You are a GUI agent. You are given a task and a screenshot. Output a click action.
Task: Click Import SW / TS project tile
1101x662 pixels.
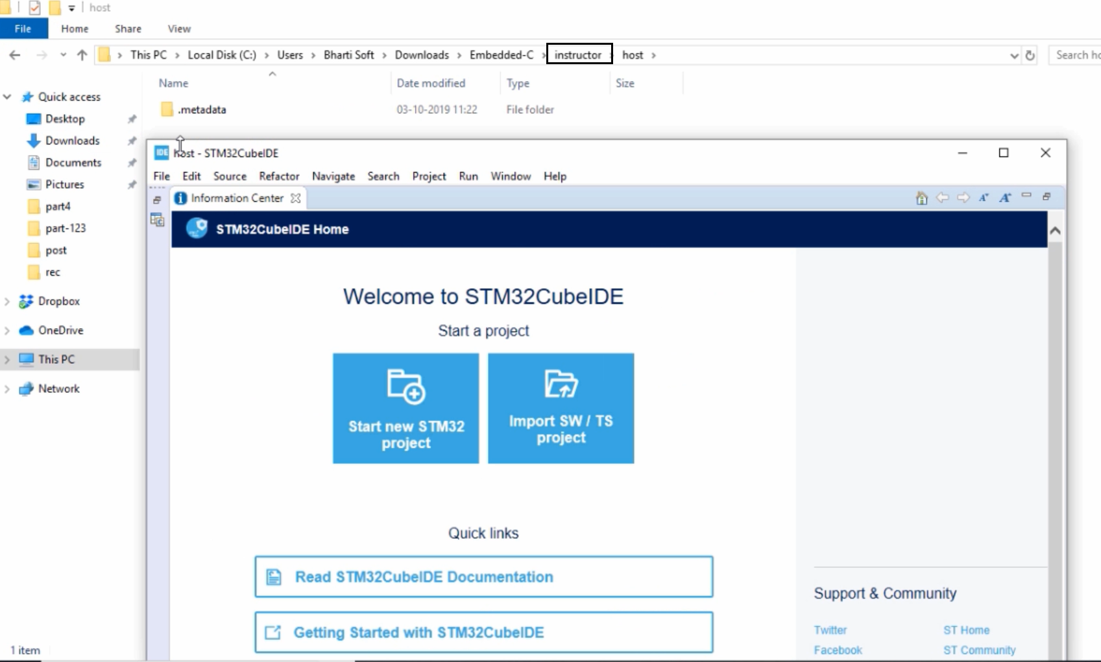click(561, 408)
